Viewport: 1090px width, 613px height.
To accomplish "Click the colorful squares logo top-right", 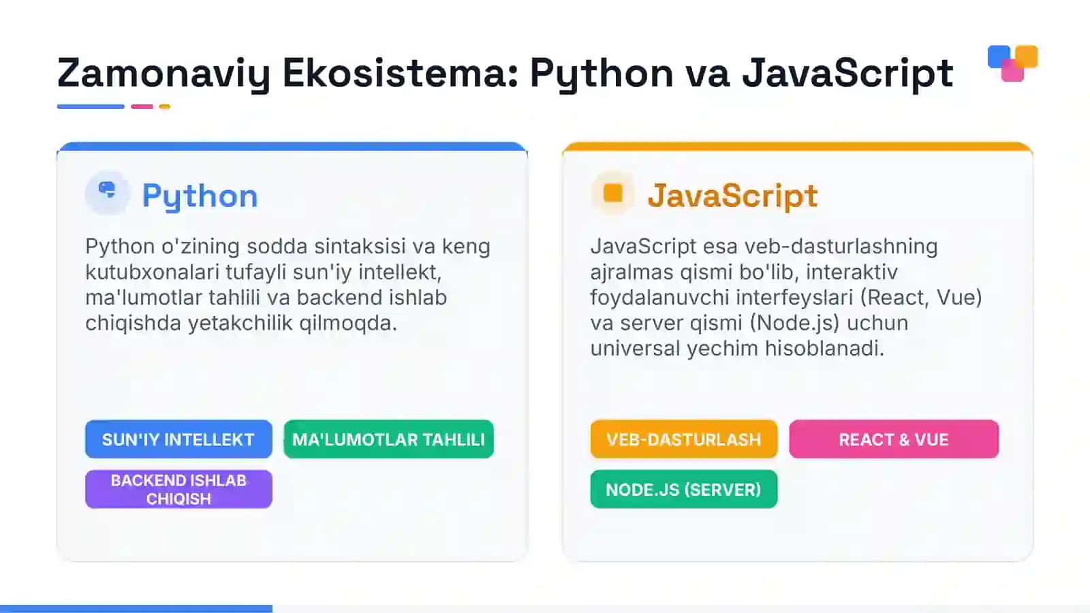I will click(1013, 63).
